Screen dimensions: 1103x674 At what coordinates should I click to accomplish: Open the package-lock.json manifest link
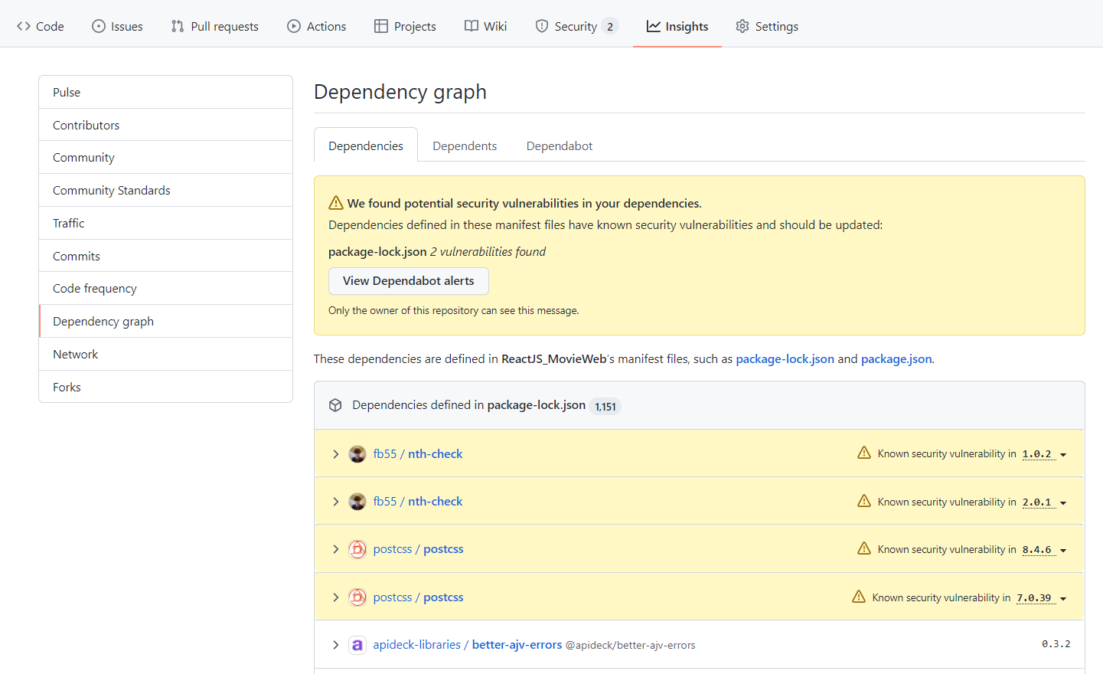tap(785, 358)
